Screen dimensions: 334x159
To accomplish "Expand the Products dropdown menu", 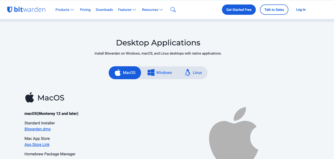I will click(65, 10).
